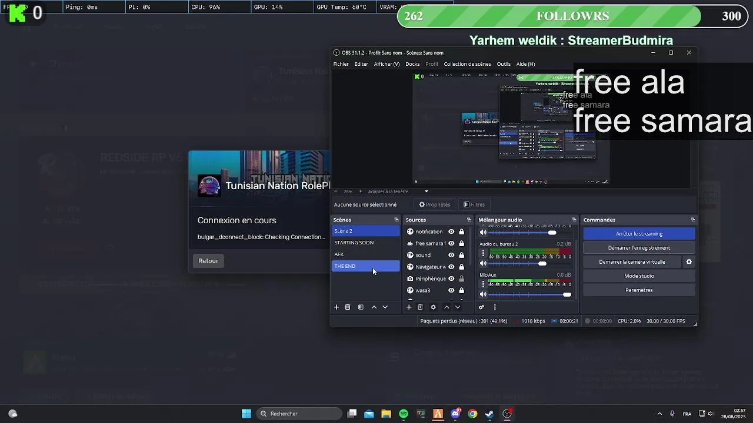Image resolution: width=753 pixels, height=423 pixels.
Task: Hide the wasa3 source
Action: (x=451, y=290)
